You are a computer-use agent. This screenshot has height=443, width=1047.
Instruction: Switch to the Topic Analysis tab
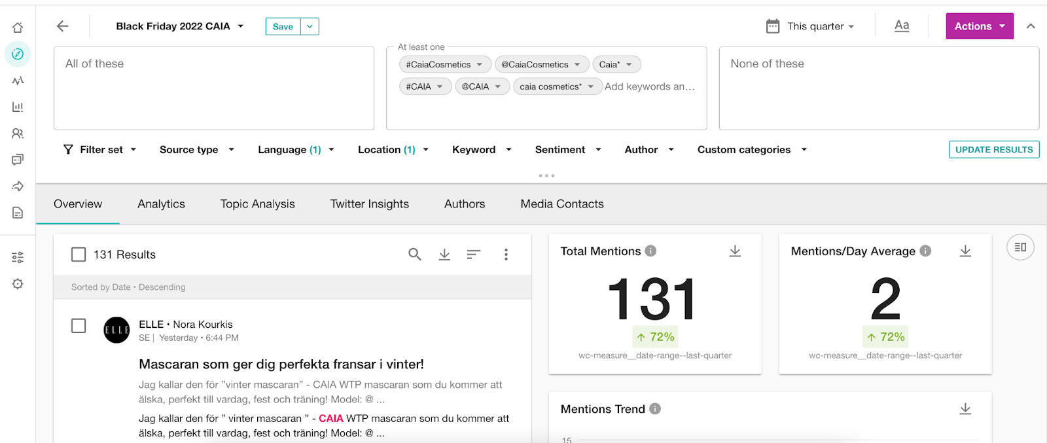(258, 204)
